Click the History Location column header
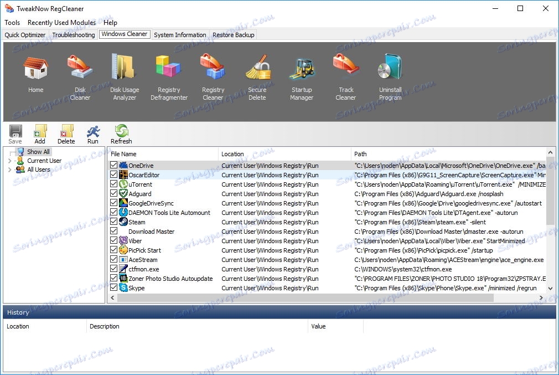This screenshot has width=559, height=375. (45, 326)
